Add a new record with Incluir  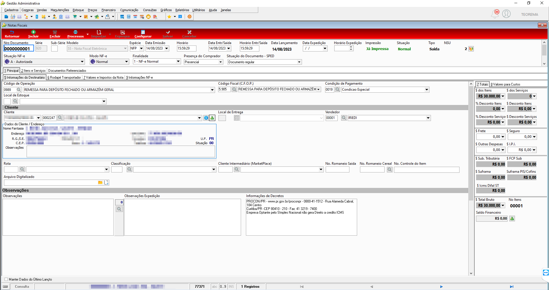pos(33,32)
